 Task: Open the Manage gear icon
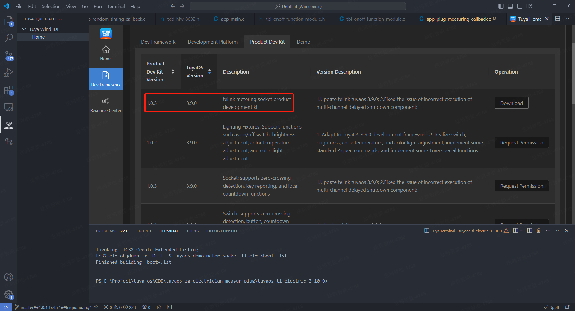[x=9, y=295]
